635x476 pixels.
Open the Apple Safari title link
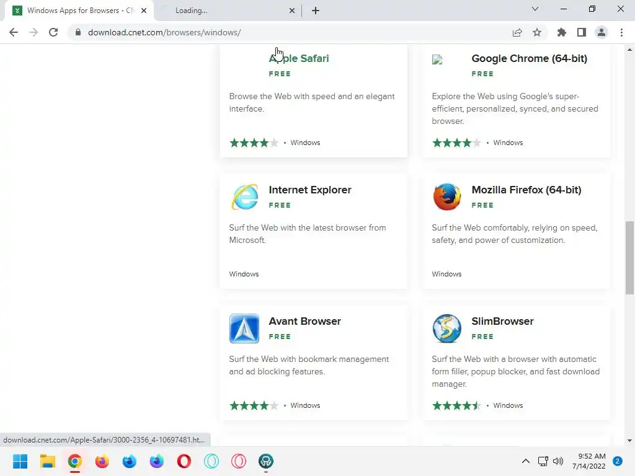tap(299, 58)
